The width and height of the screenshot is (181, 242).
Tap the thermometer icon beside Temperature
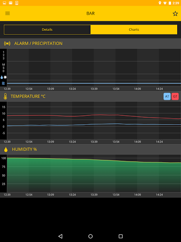[5, 96]
